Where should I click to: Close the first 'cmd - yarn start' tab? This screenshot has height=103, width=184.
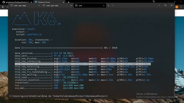[x=39, y=6]
